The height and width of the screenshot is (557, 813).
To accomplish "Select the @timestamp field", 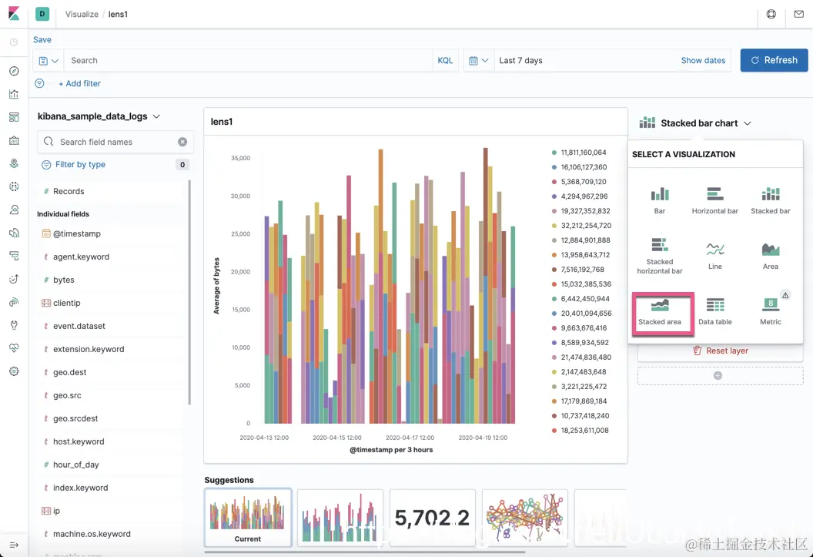I will pyautogui.click(x=111, y=233).
